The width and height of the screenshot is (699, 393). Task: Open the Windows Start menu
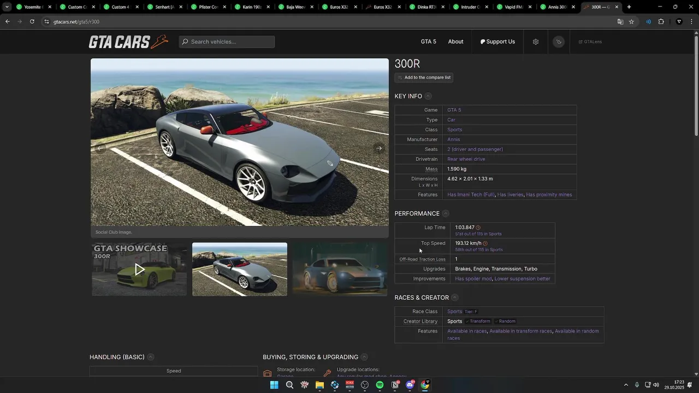click(x=274, y=385)
